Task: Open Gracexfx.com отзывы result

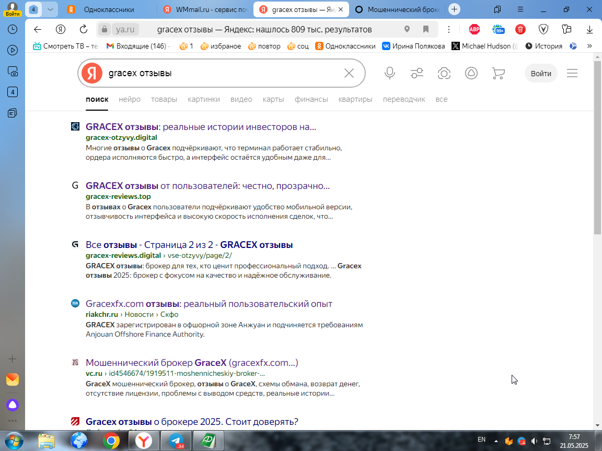Action: [x=209, y=304]
